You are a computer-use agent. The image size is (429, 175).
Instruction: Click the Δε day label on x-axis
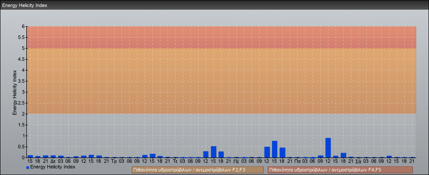[x=53, y=161]
